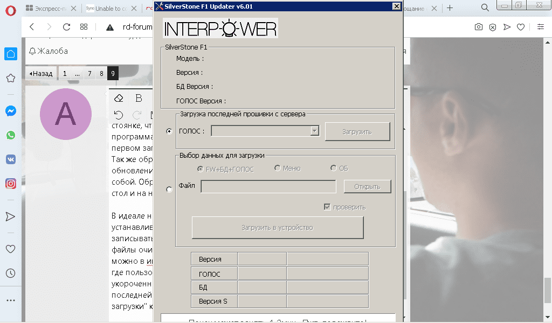Click current forum page 9

point(113,73)
